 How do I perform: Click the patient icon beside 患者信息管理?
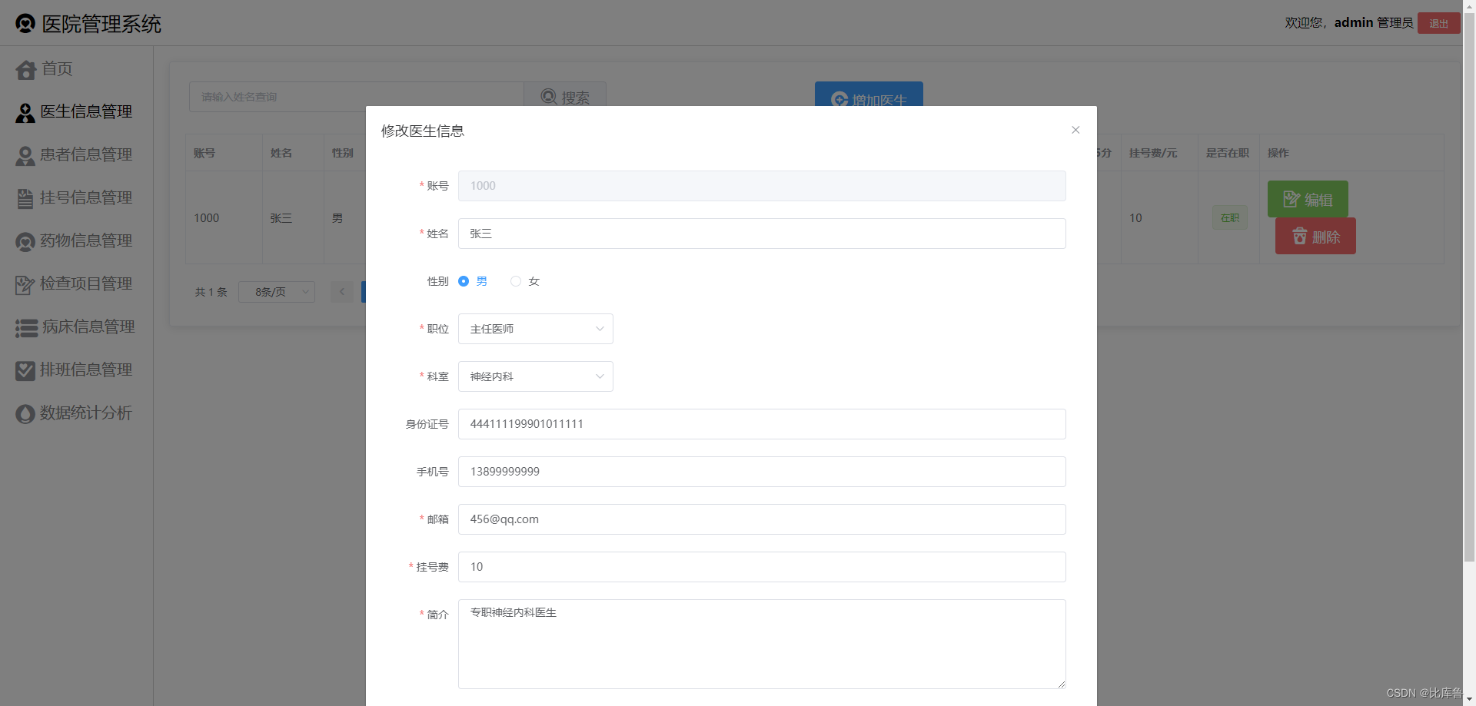(25, 156)
